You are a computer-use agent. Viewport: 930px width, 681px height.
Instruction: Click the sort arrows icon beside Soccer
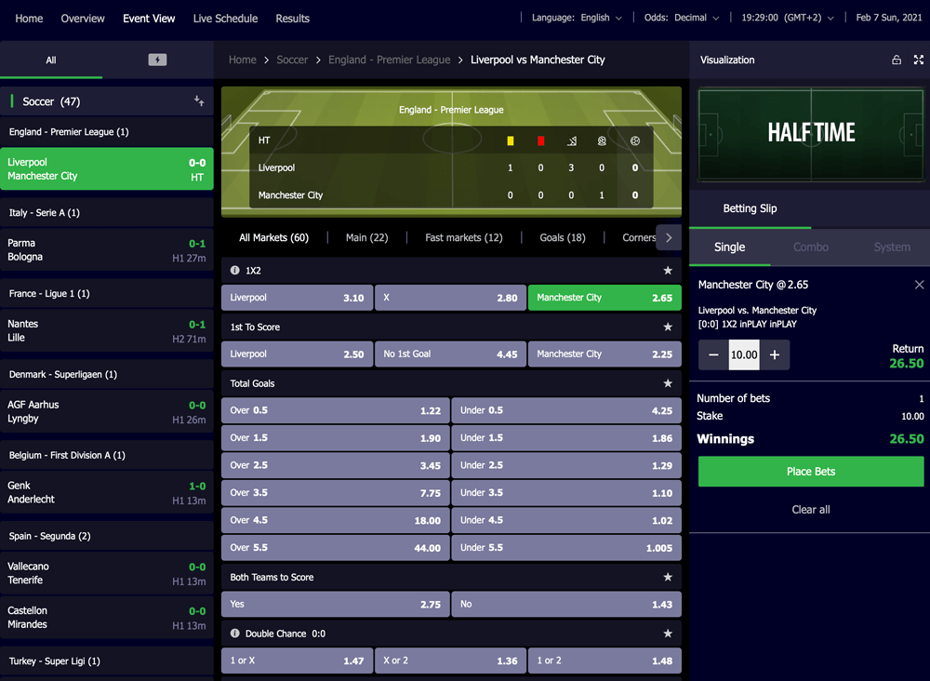tap(199, 101)
